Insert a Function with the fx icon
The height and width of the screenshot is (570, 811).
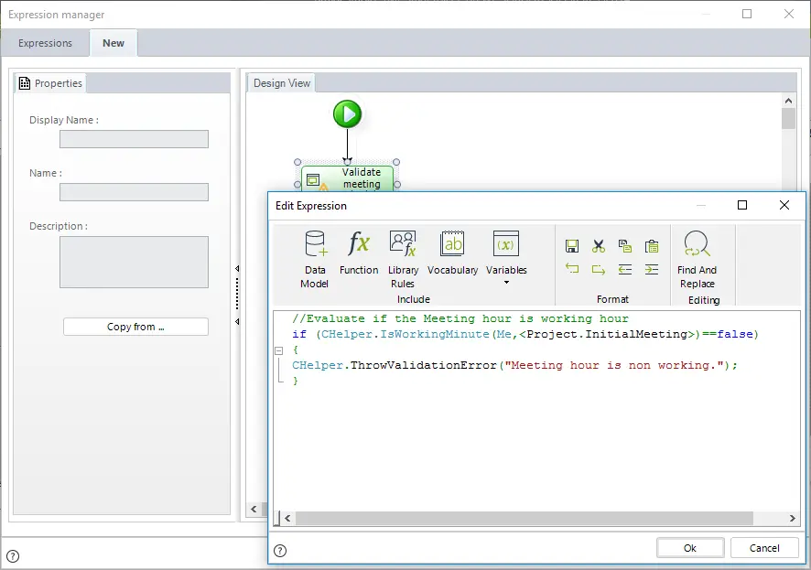tap(359, 253)
